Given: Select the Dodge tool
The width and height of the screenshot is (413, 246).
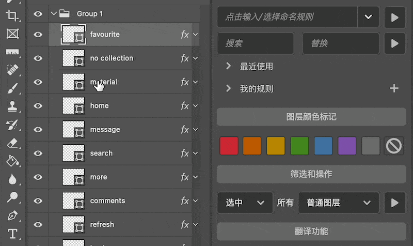Looking at the screenshot, I should coord(12,197).
